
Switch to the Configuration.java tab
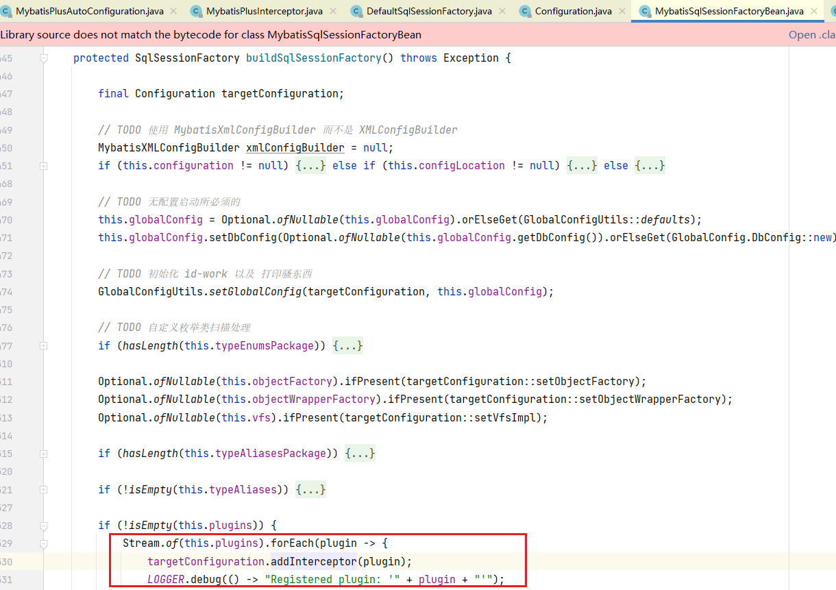pyautogui.click(x=573, y=11)
